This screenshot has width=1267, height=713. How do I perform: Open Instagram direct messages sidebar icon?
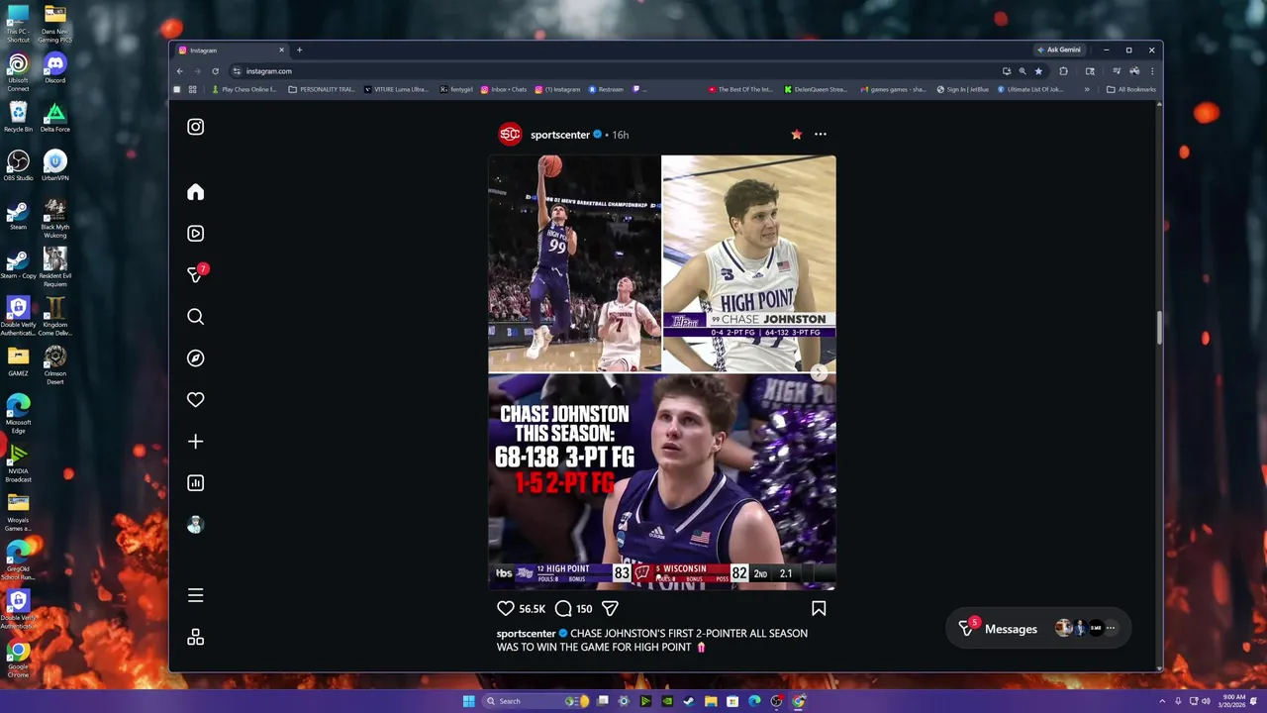(x=196, y=274)
